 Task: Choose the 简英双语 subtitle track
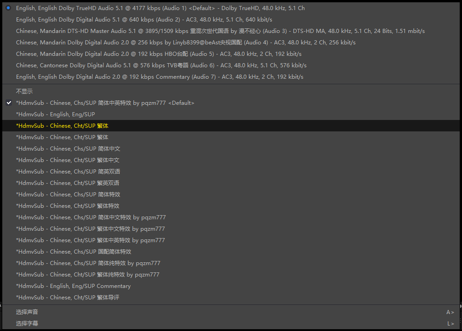[68, 172]
